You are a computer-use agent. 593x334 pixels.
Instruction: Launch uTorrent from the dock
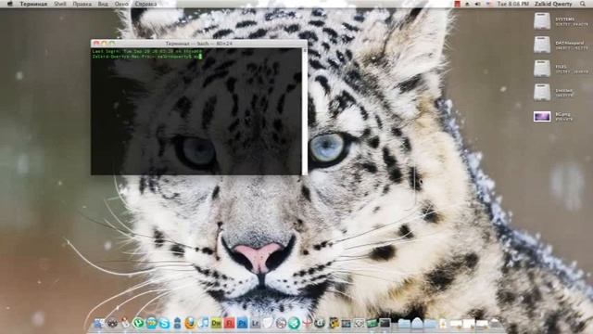[x=139, y=323]
